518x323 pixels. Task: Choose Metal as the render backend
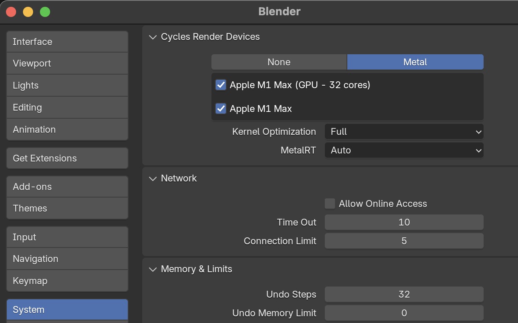point(415,62)
